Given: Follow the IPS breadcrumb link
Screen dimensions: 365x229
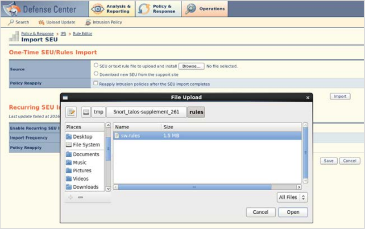Looking at the screenshot, I should 63,34.
